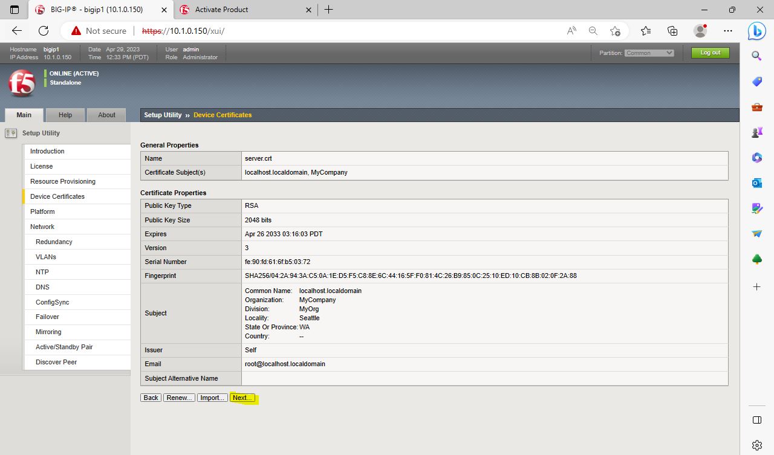Screen dimensions: 774x455
Task: Open Edge sidebar search icon
Action: (x=756, y=56)
